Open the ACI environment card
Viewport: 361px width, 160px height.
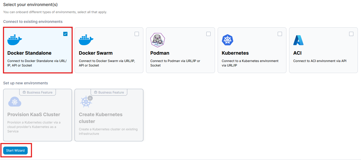pyautogui.click(x=323, y=50)
